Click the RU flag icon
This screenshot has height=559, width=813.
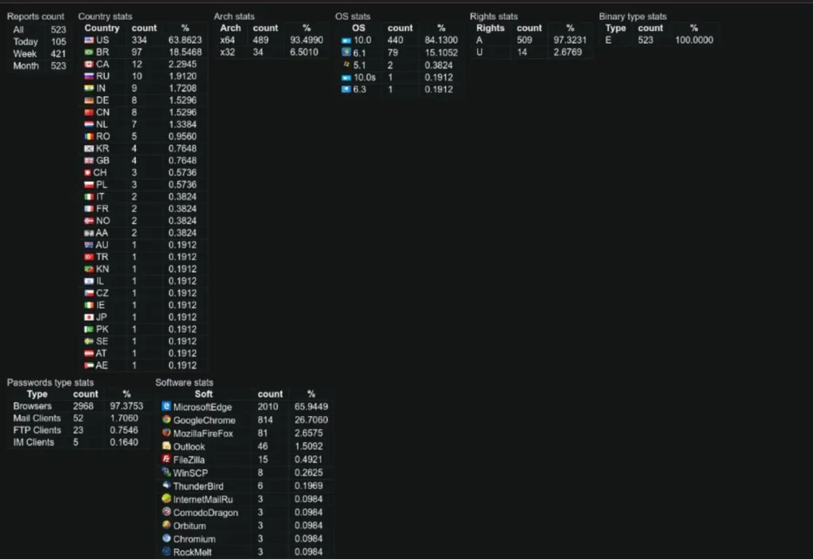click(x=89, y=76)
